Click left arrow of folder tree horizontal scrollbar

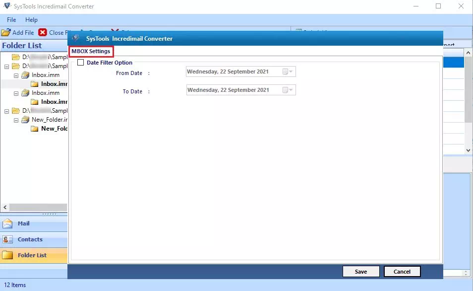(5, 207)
